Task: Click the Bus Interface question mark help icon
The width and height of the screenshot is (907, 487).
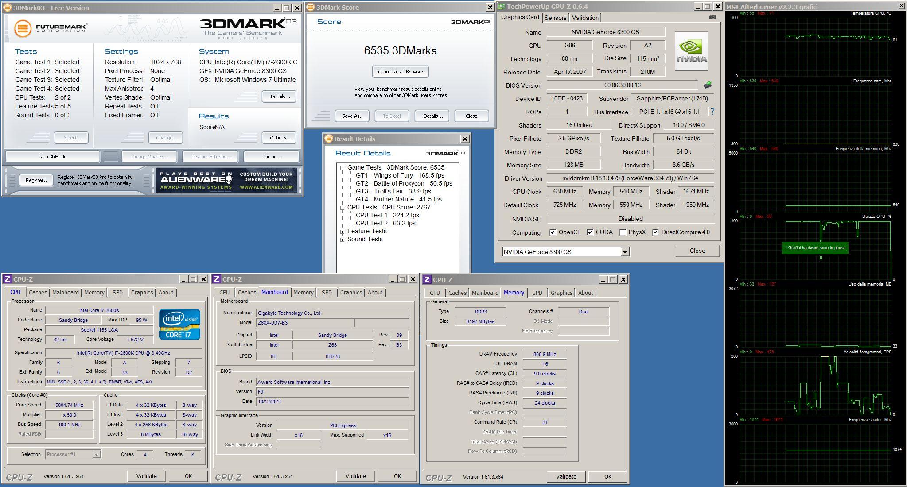Action: point(712,112)
